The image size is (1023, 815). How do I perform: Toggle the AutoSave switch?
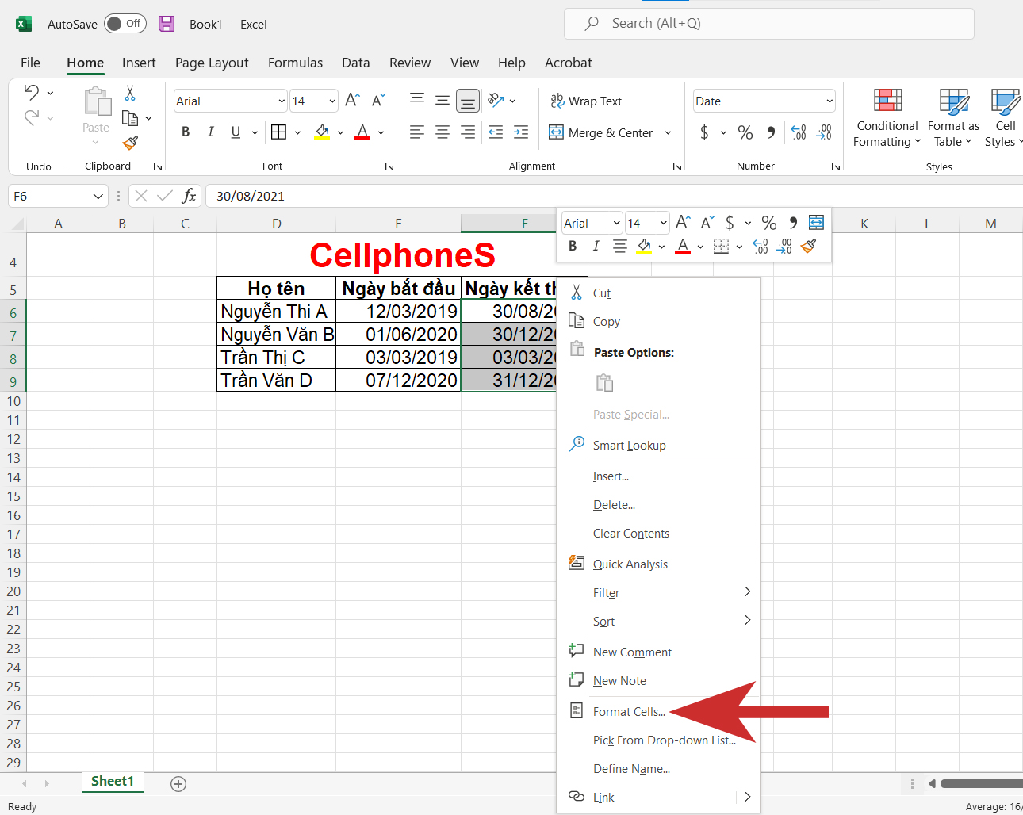pos(125,24)
